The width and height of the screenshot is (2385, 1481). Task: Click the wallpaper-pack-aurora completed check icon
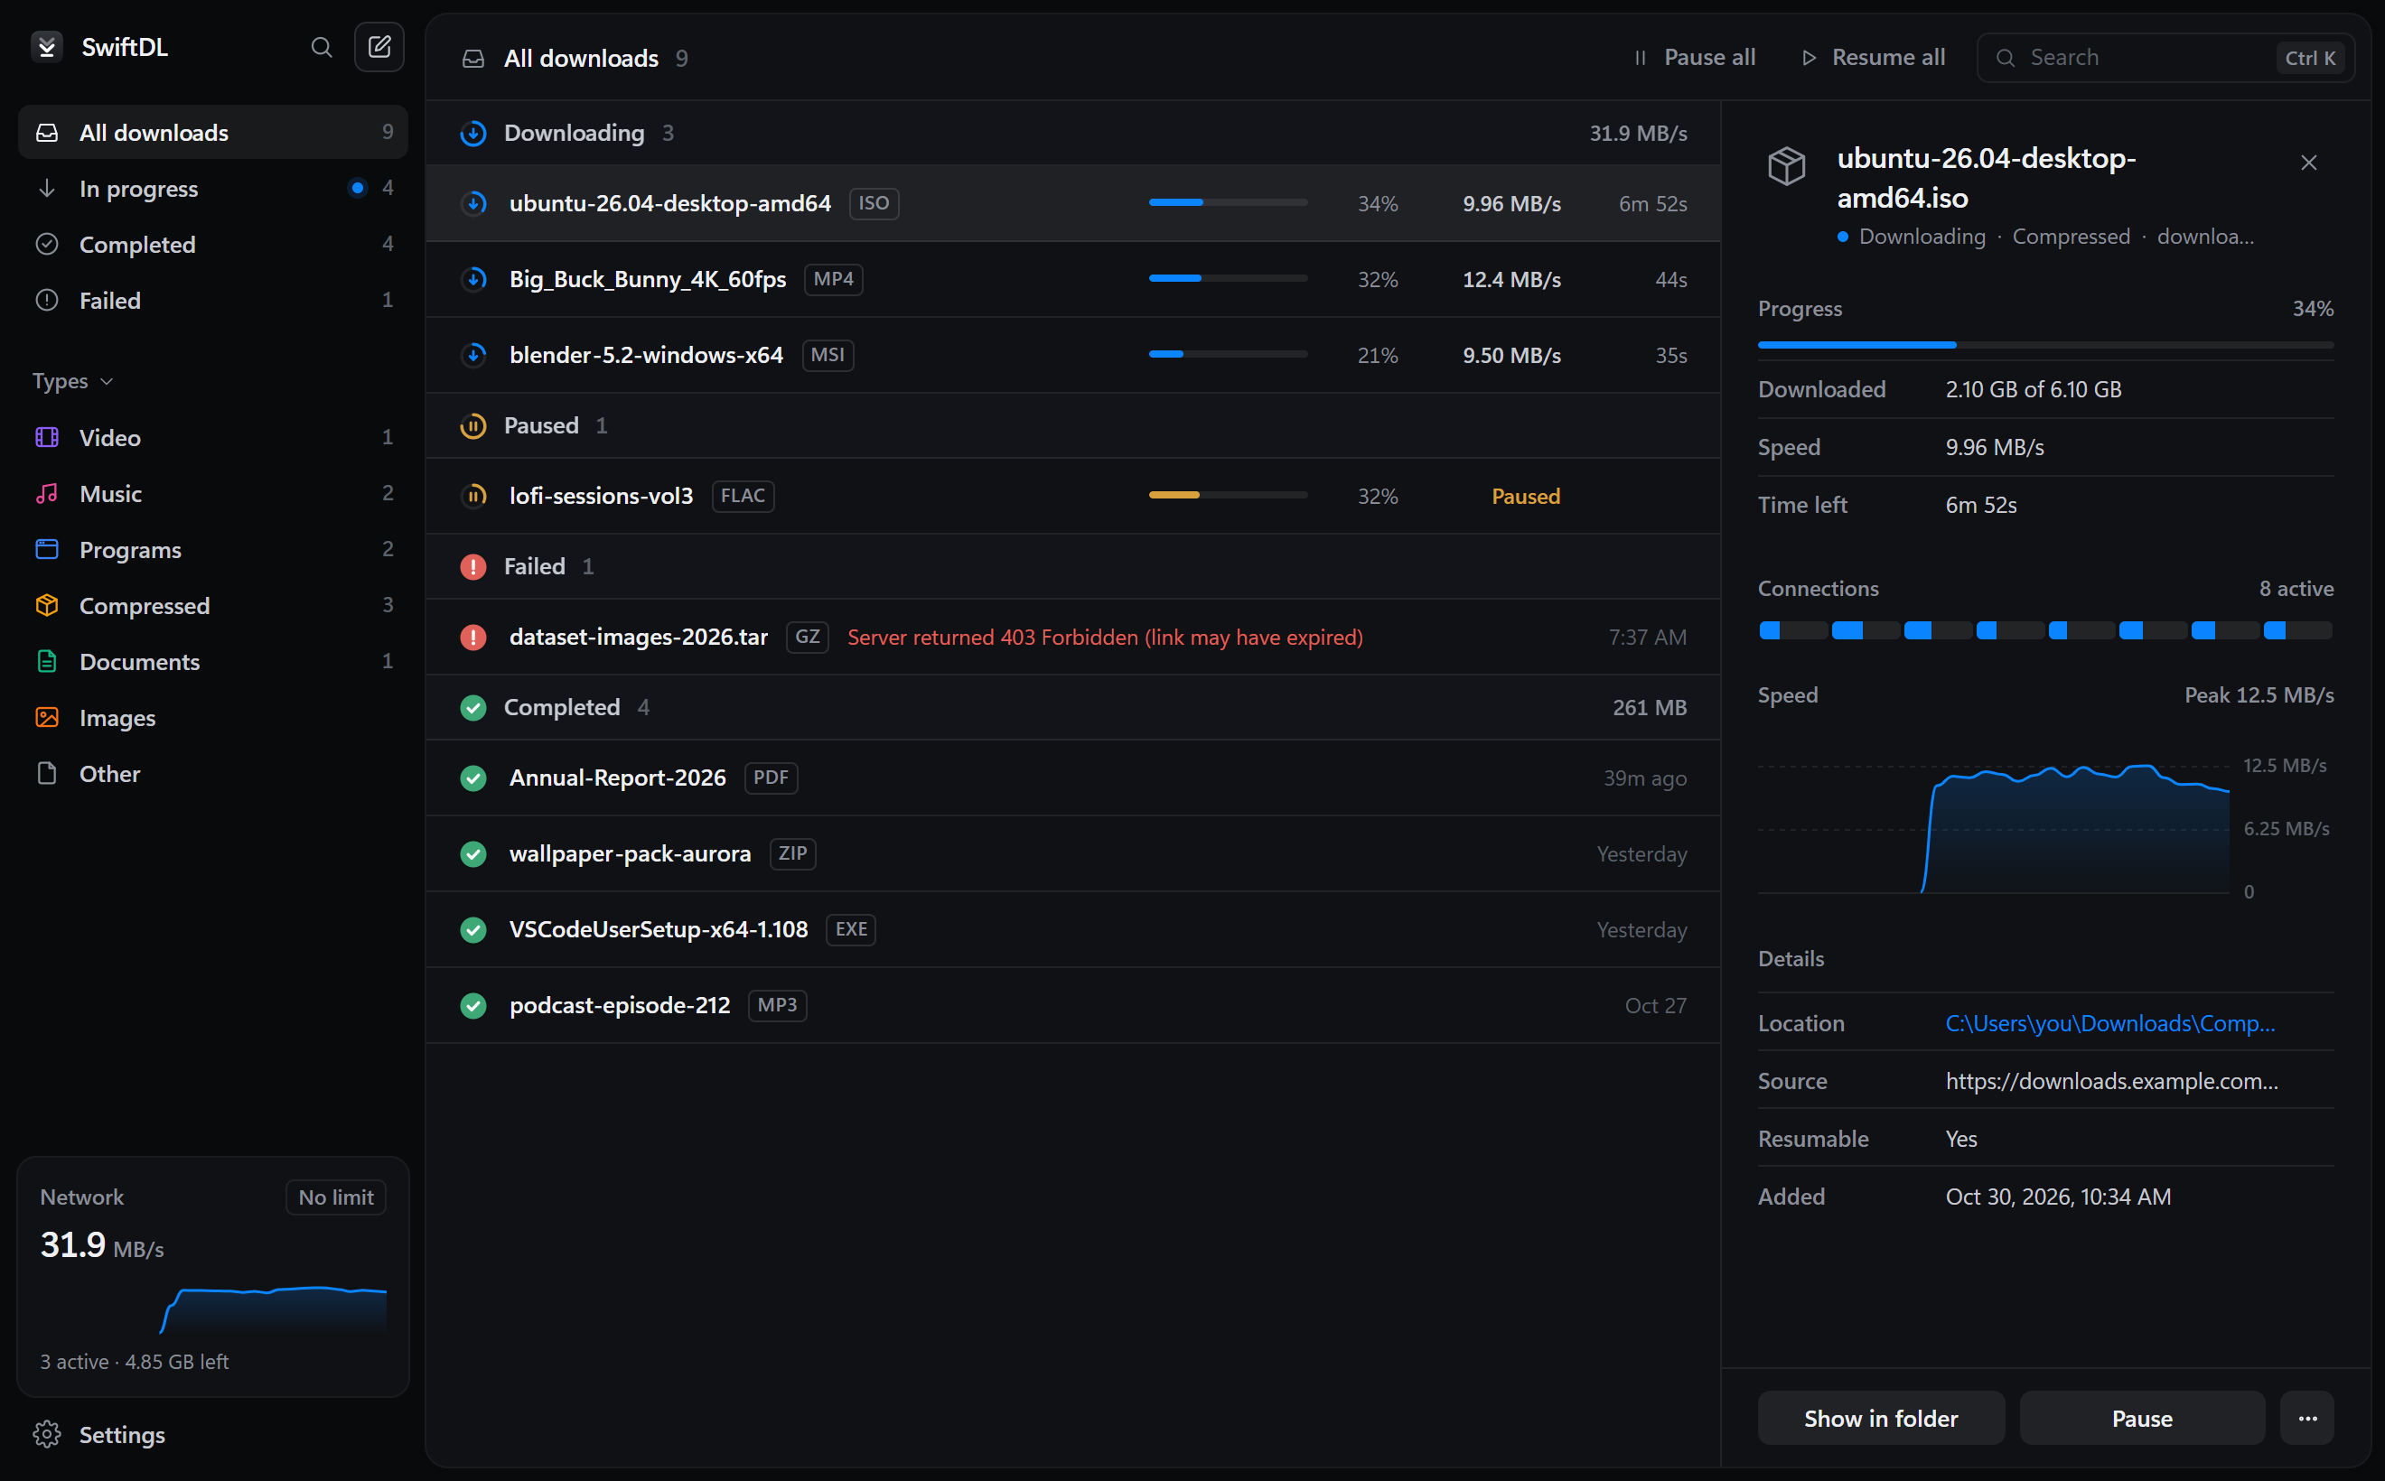(x=473, y=854)
